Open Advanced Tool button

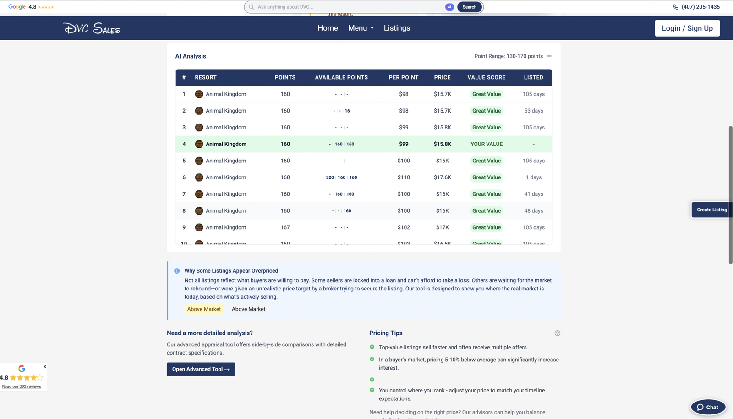[x=201, y=369]
